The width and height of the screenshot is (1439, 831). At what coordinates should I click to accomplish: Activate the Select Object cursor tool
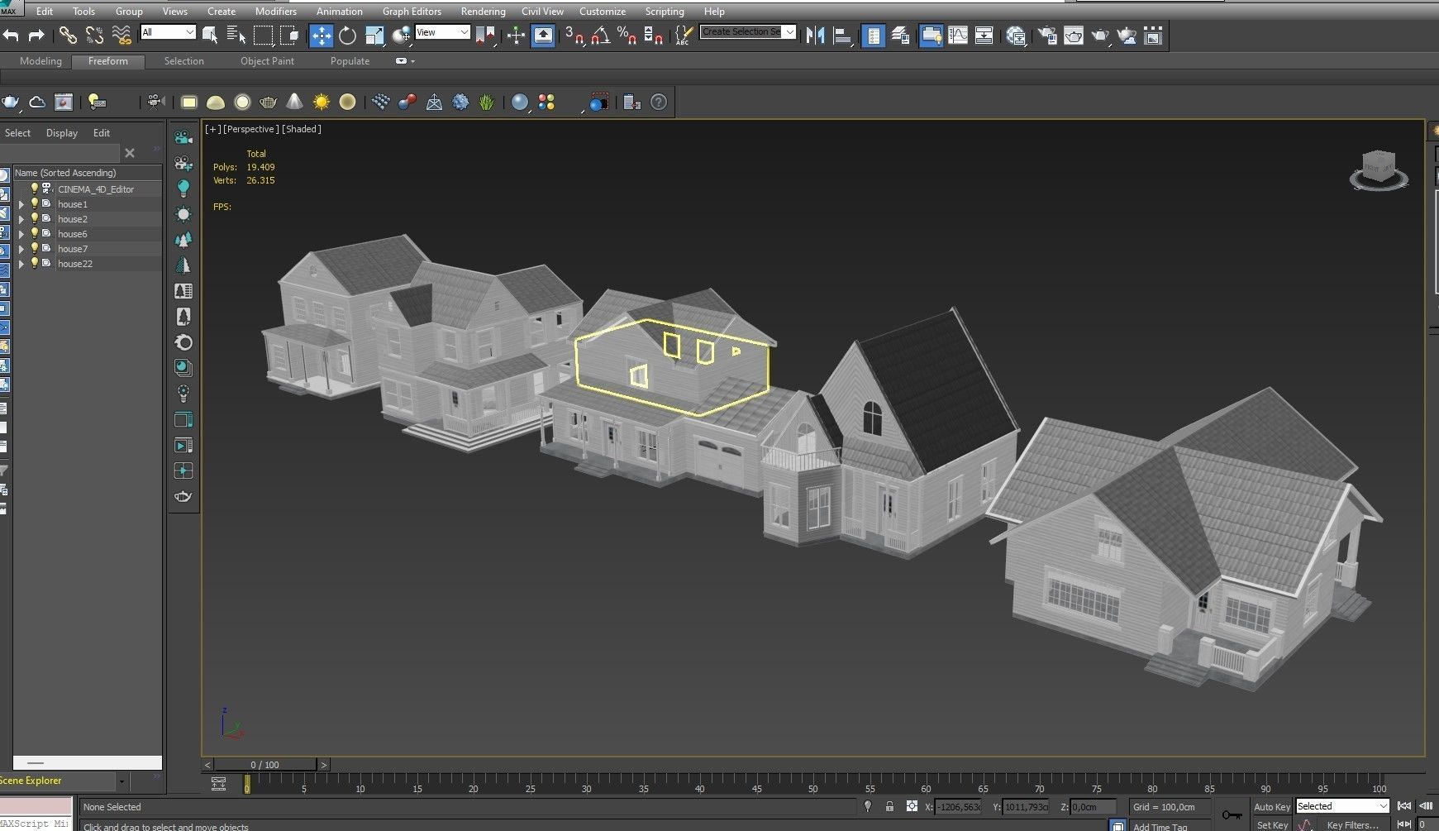pos(210,35)
